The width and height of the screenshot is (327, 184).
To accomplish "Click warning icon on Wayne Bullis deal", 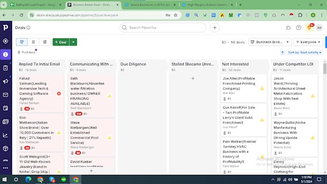I will 313,137.
